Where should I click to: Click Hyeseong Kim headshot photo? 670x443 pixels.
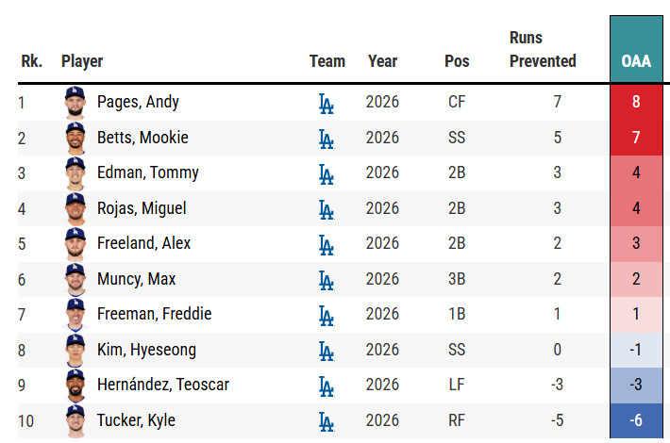pyautogui.click(x=75, y=351)
